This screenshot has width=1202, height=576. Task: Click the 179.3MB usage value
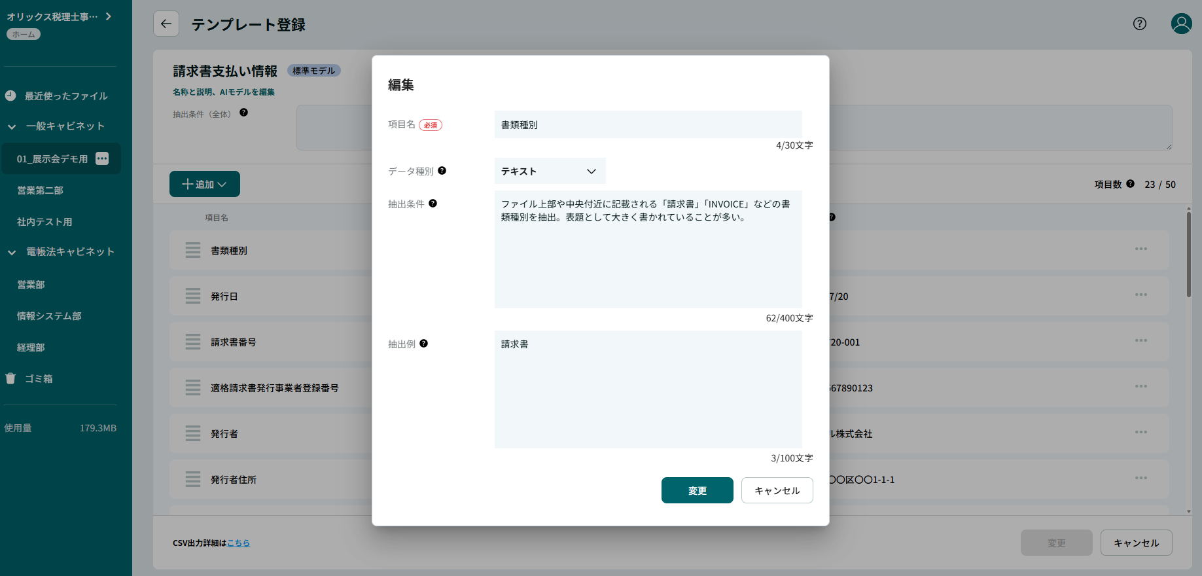click(98, 428)
